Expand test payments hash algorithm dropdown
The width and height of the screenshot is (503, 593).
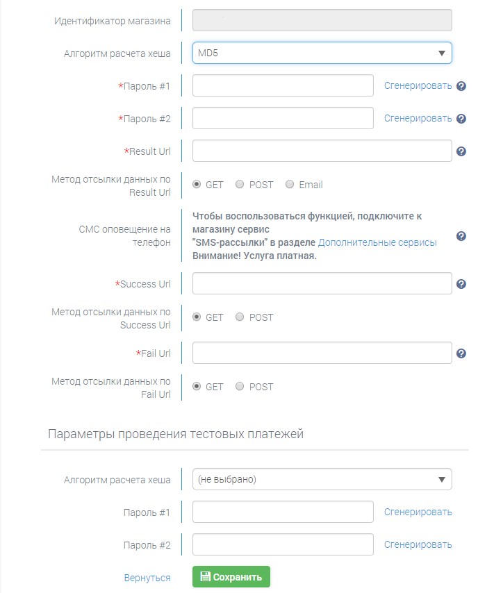coord(322,479)
